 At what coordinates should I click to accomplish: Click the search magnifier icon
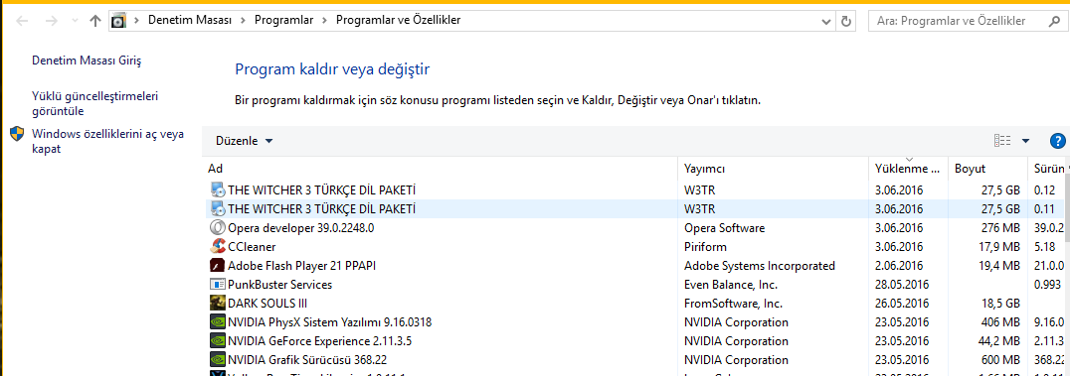1053,21
